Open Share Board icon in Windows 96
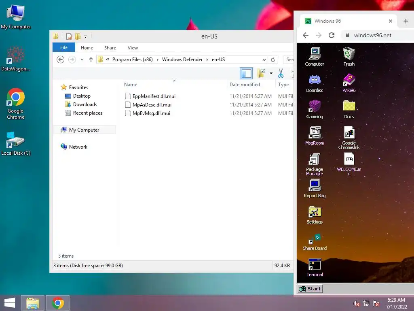Screen dimensions: 414x311 click(x=315, y=241)
